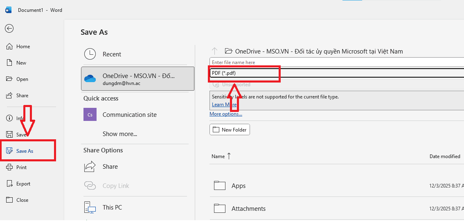Viewport: 464px width, 221px height.
Task: Select OneDrive - MSO.VN save location
Action: [x=137, y=78]
